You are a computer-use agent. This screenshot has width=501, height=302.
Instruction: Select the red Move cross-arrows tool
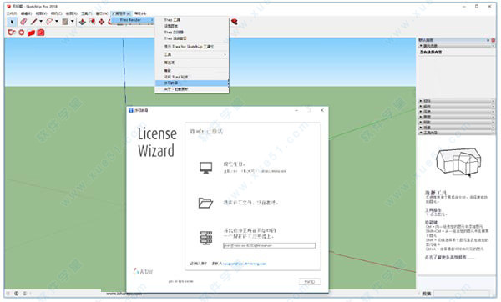pyautogui.click(x=102, y=22)
